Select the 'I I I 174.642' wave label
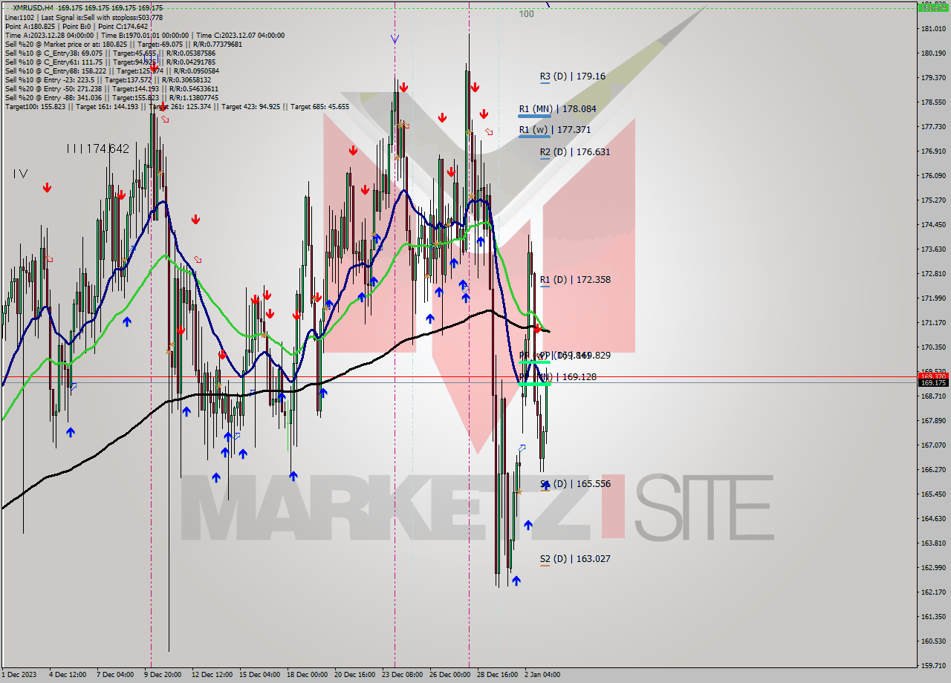Screen dimensions: 951x683 coord(97,149)
